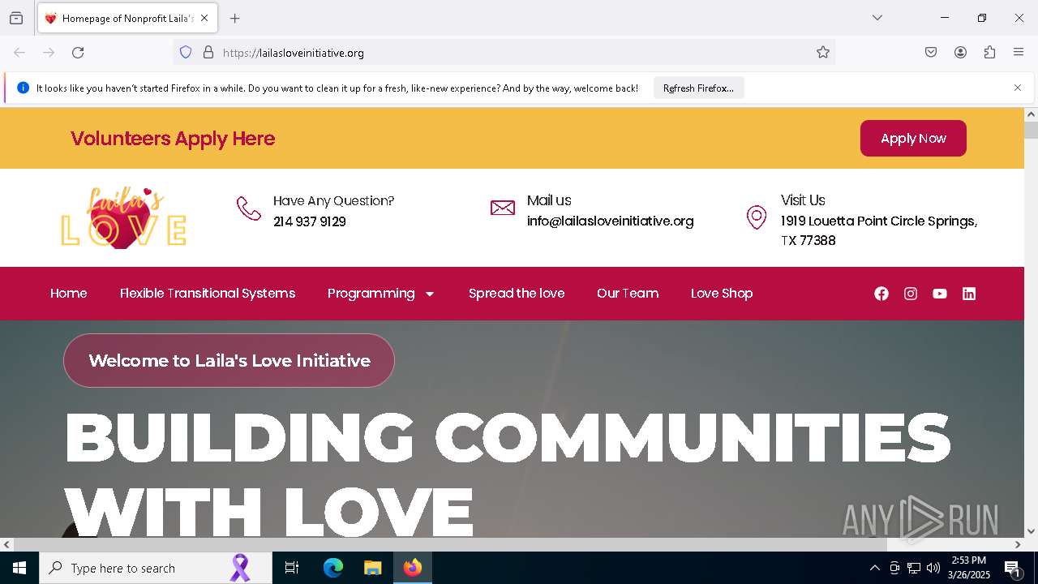Open the Firefox application menu
The height and width of the screenshot is (584, 1038).
tap(1019, 53)
